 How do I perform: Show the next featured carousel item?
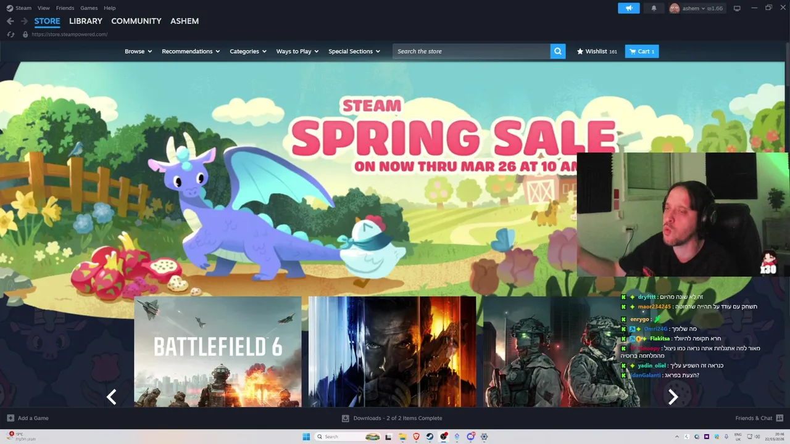tap(673, 397)
